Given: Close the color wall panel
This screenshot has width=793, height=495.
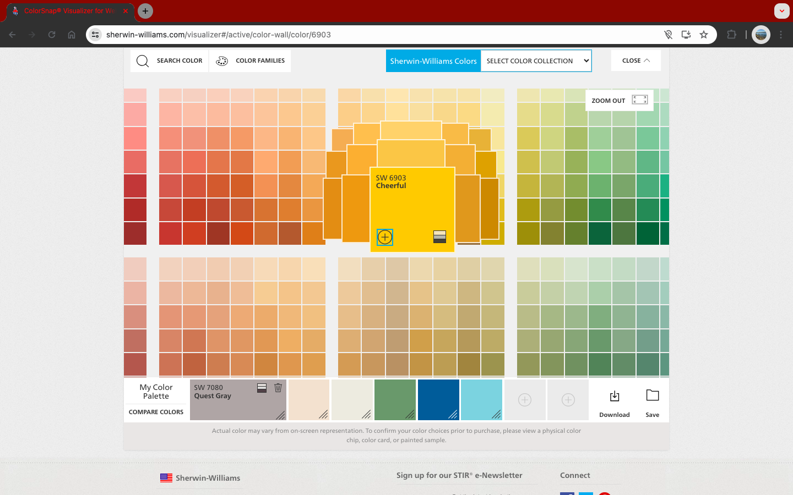Looking at the screenshot, I should (636, 61).
